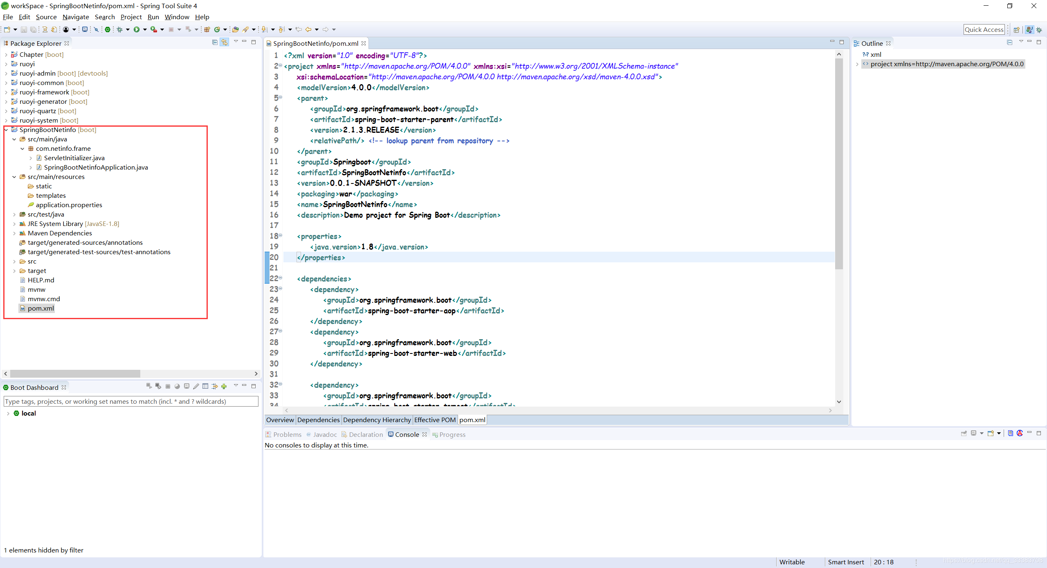This screenshot has width=1047, height=568.
Task: Click the editor vertical scrollbar thumb
Action: tap(839, 163)
